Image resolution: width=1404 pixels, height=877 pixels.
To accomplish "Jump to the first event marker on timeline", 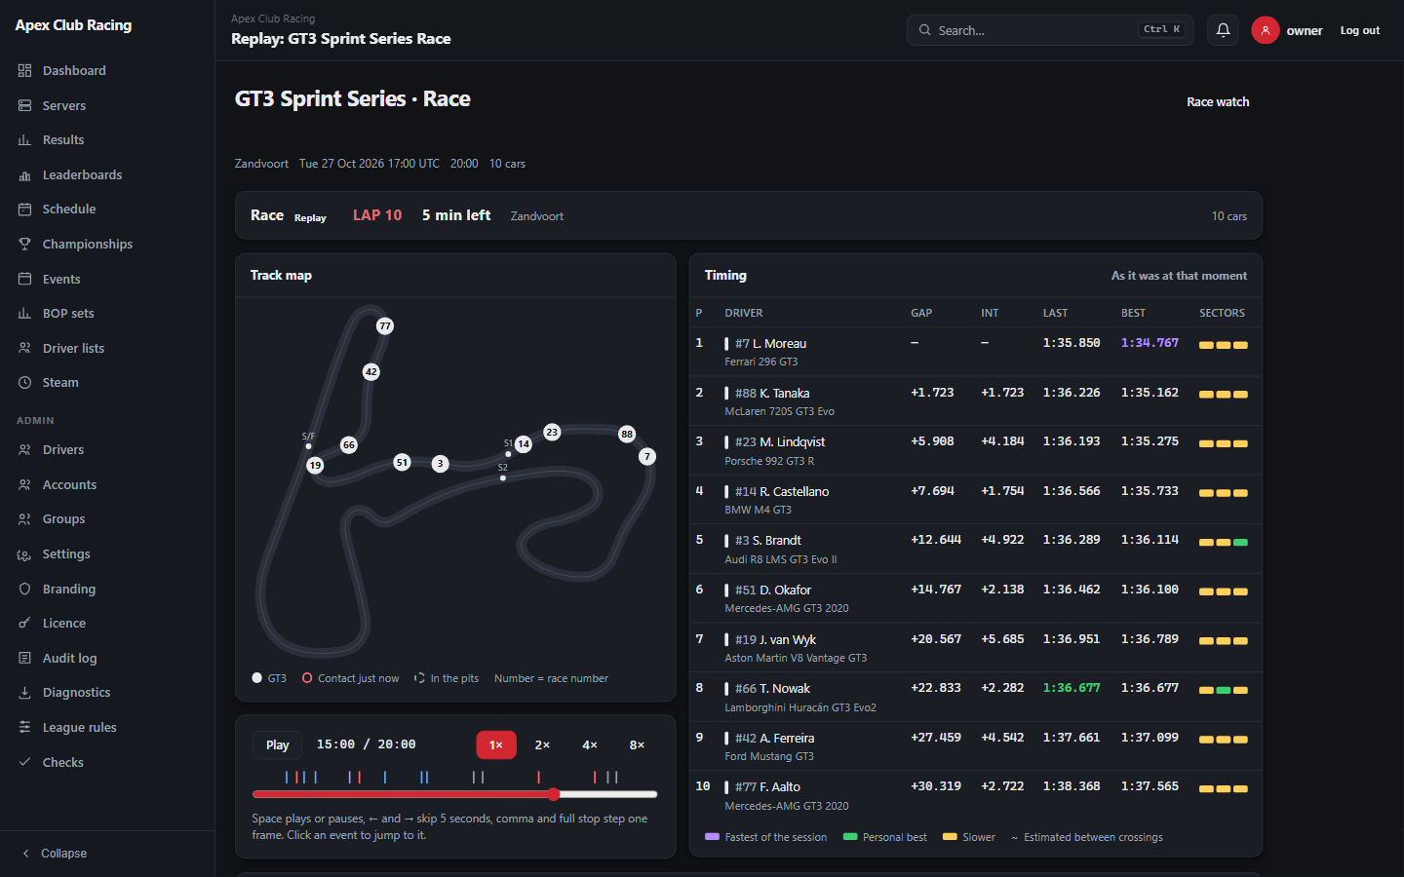I will coord(287,777).
